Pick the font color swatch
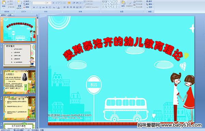The height and width of the screenshot is (131, 205). pos(59,7)
